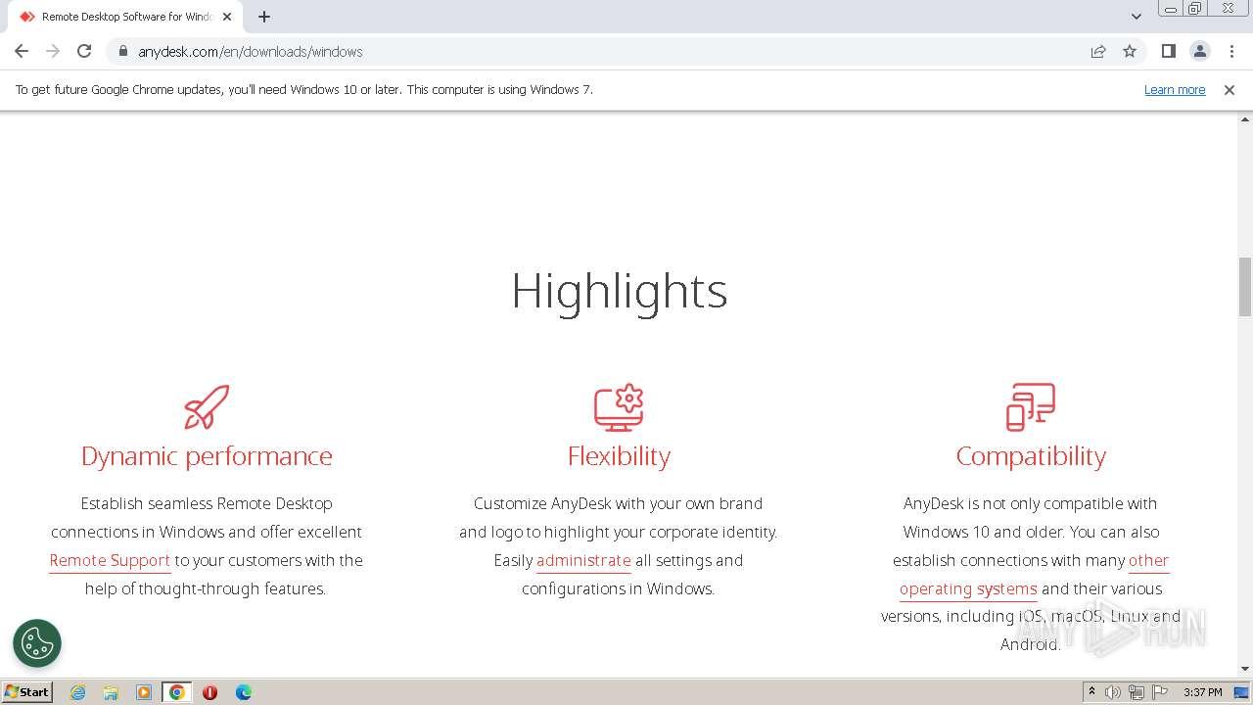Image resolution: width=1253 pixels, height=705 pixels.
Task: Show hidden system tray icons
Action: (x=1091, y=692)
